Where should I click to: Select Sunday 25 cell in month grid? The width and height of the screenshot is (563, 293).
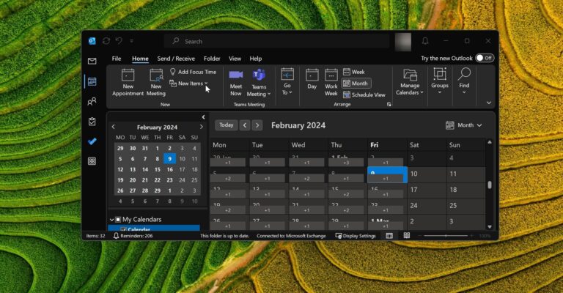click(x=466, y=207)
